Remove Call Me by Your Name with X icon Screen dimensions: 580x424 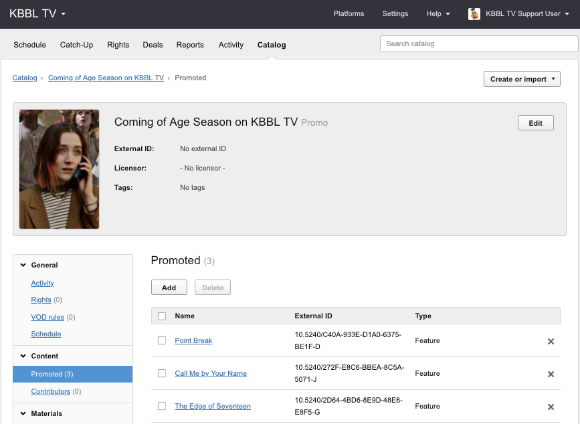coord(551,374)
